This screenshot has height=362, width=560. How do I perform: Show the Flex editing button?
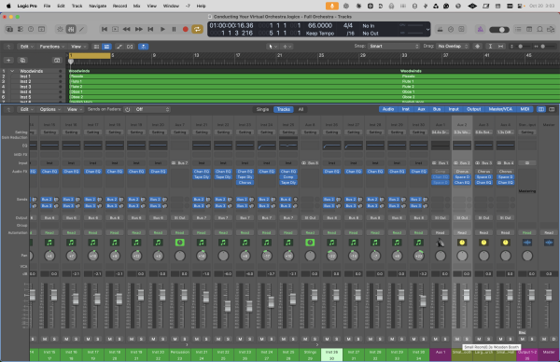130,47
